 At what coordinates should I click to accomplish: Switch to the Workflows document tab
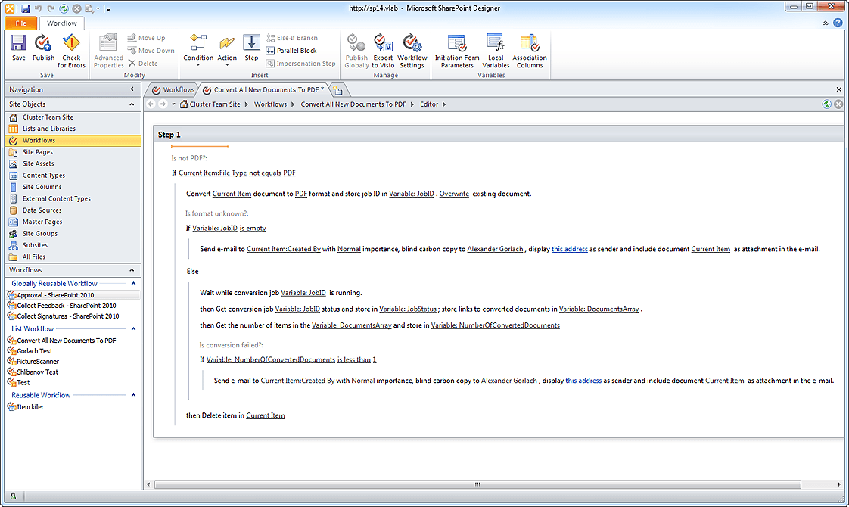pyautogui.click(x=173, y=90)
